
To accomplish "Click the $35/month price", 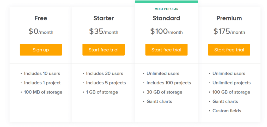I will (x=104, y=32).
